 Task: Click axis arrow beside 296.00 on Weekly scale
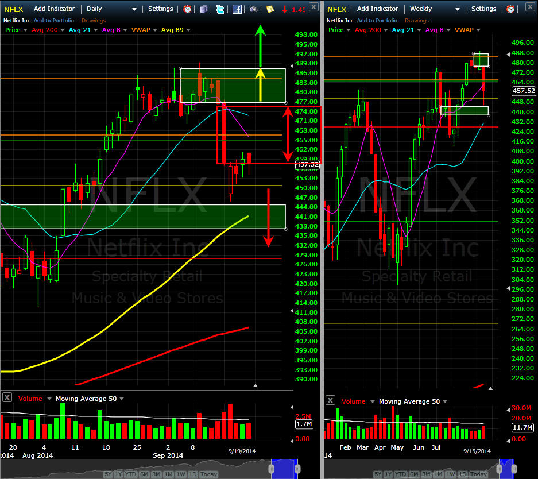click(508, 288)
